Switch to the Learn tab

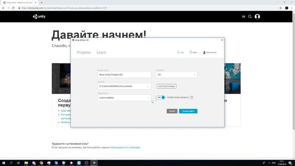pos(101,52)
